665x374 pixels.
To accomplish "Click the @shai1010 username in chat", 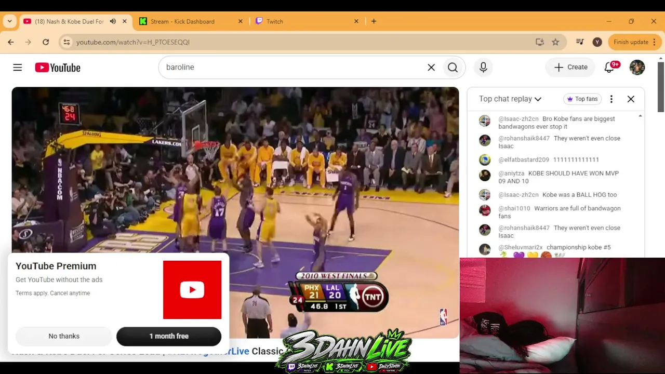I will click(x=514, y=208).
